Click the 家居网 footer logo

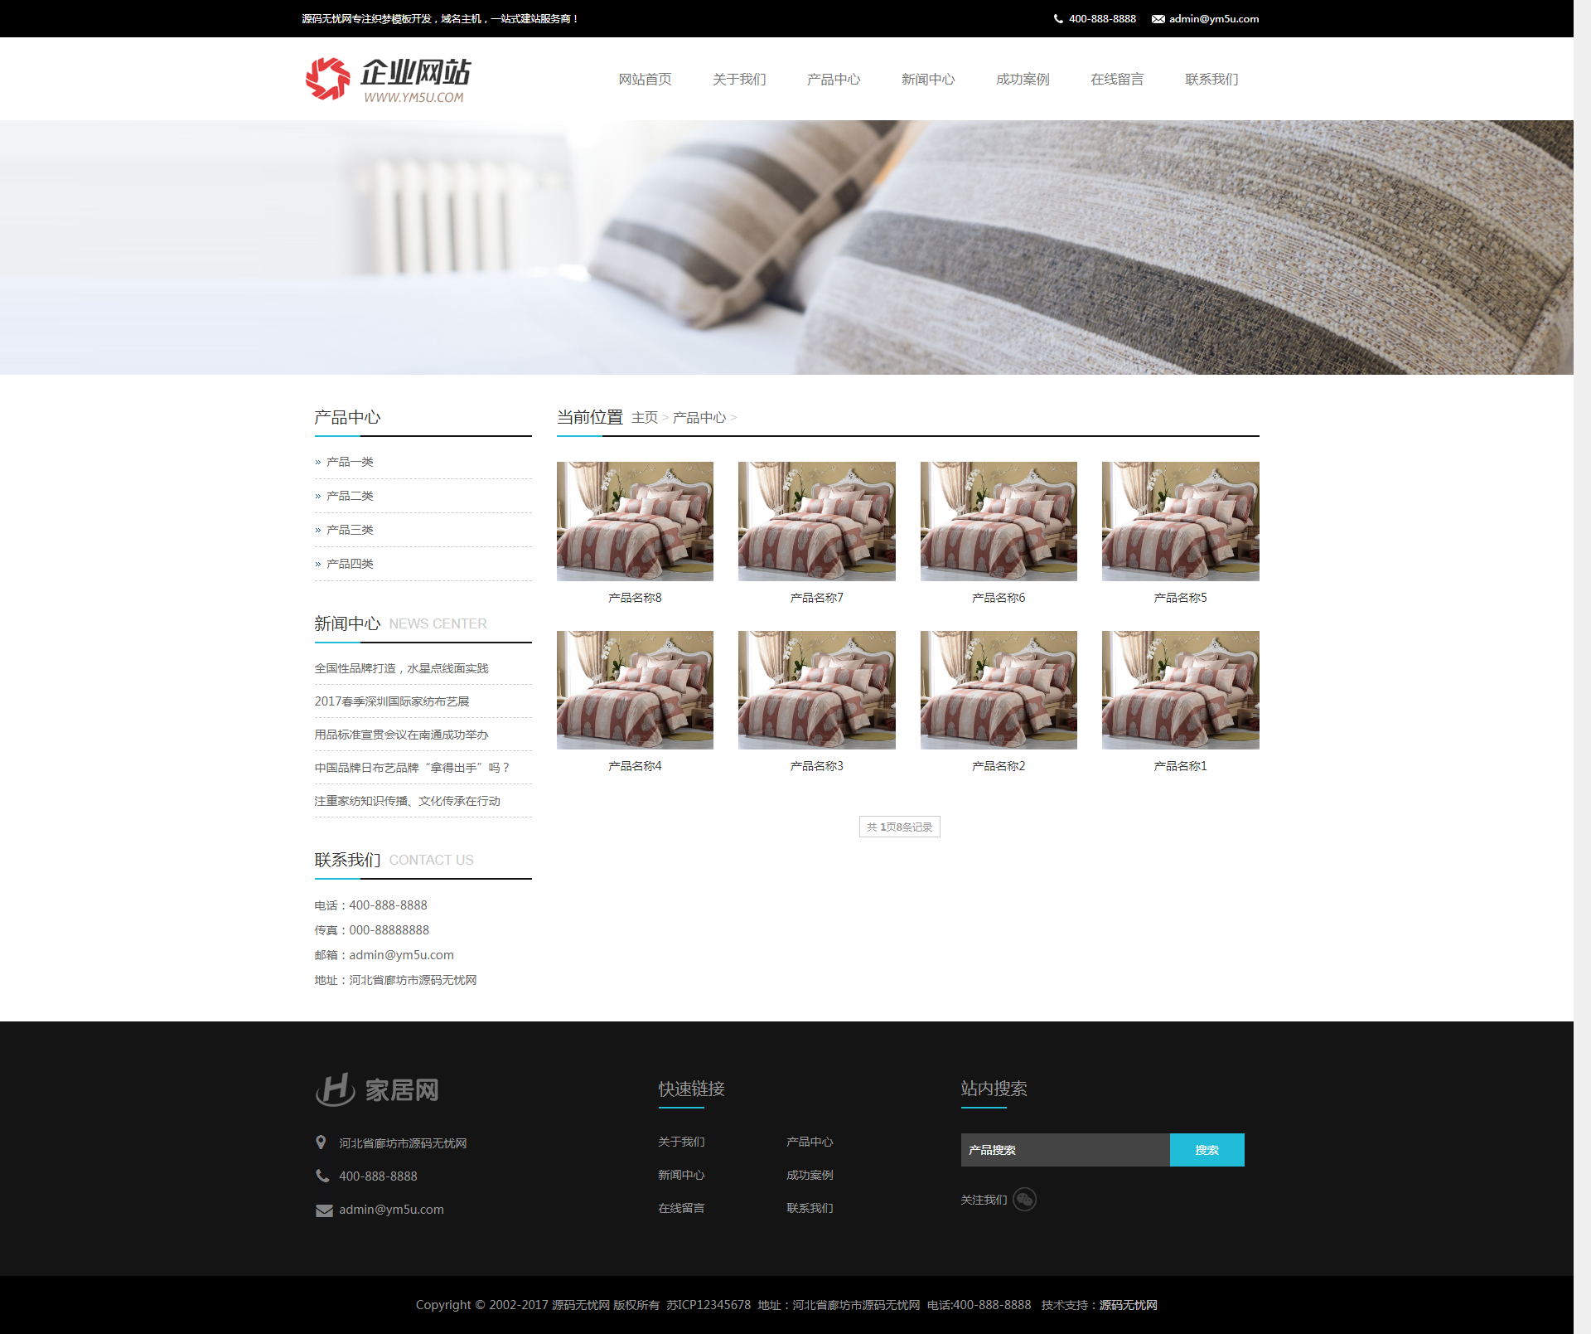[x=377, y=1089]
